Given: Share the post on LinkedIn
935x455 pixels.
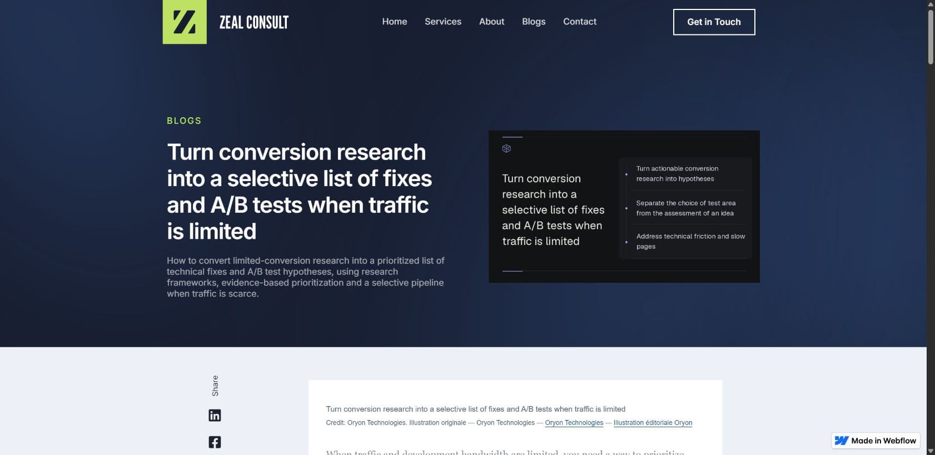Looking at the screenshot, I should [x=215, y=416].
